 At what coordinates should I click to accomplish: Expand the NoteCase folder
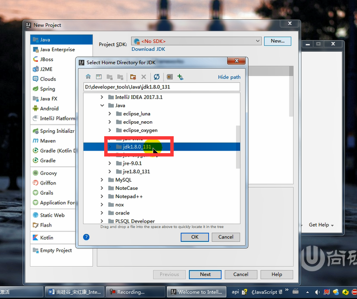[102, 188]
